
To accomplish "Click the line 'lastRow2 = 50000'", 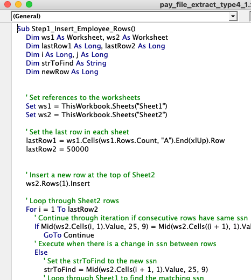I will click(x=57, y=149).
